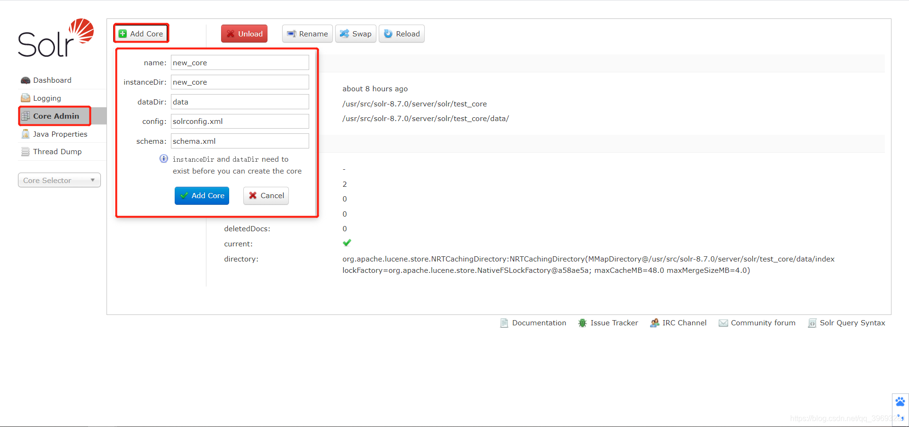The width and height of the screenshot is (909, 427).
Task: Click the info icon beside instanceDir note
Action: click(x=164, y=158)
